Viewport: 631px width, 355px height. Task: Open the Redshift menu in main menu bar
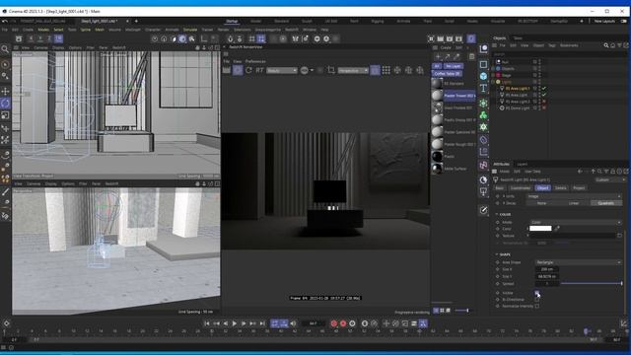coord(292,30)
